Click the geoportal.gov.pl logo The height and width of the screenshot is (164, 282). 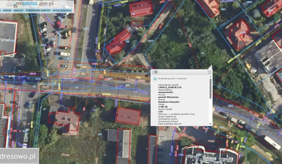[x=34, y=4]
